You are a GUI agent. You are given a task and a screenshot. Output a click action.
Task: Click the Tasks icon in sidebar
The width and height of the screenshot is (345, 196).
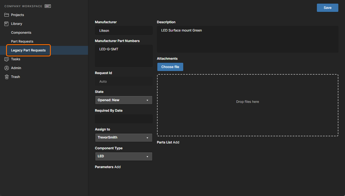pos(7,59)
